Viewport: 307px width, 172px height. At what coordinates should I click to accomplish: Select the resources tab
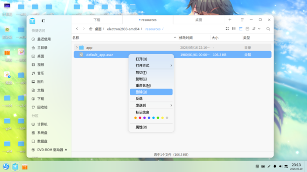tap(148, 20)
